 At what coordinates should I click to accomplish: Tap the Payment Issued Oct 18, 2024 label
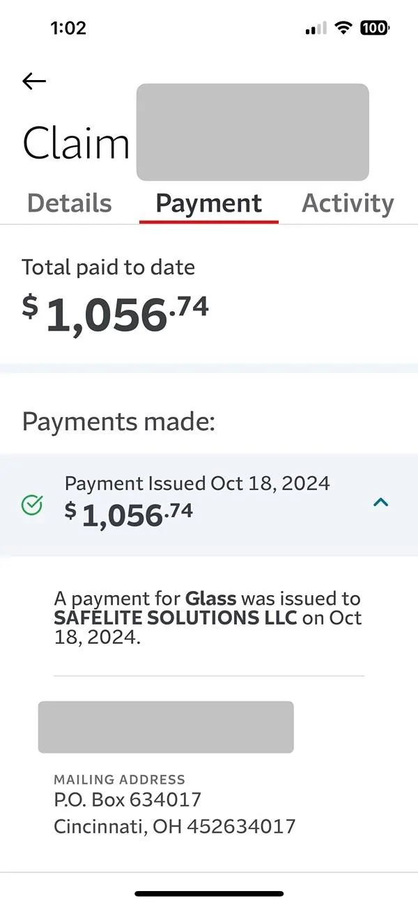(x=197, y=483)
